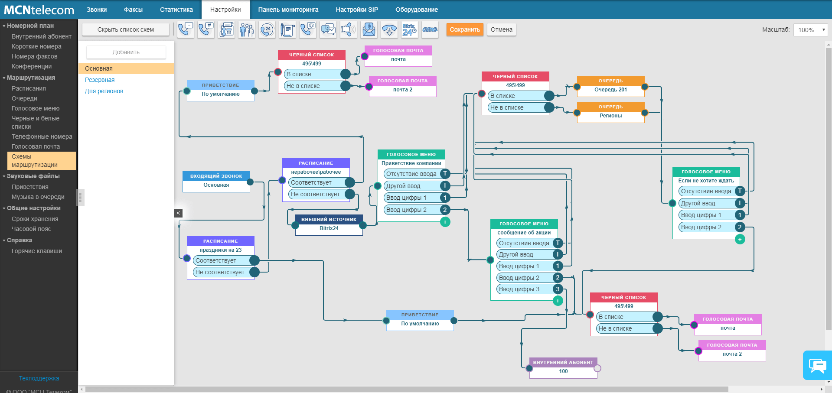Select the Основная scheme
The image size is (832, 393).
point(126,68)
